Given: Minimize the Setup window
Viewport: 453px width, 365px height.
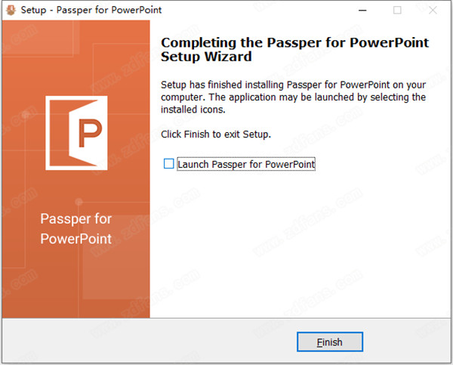Looking at the screenshot, I should click(x=362, y=10).
